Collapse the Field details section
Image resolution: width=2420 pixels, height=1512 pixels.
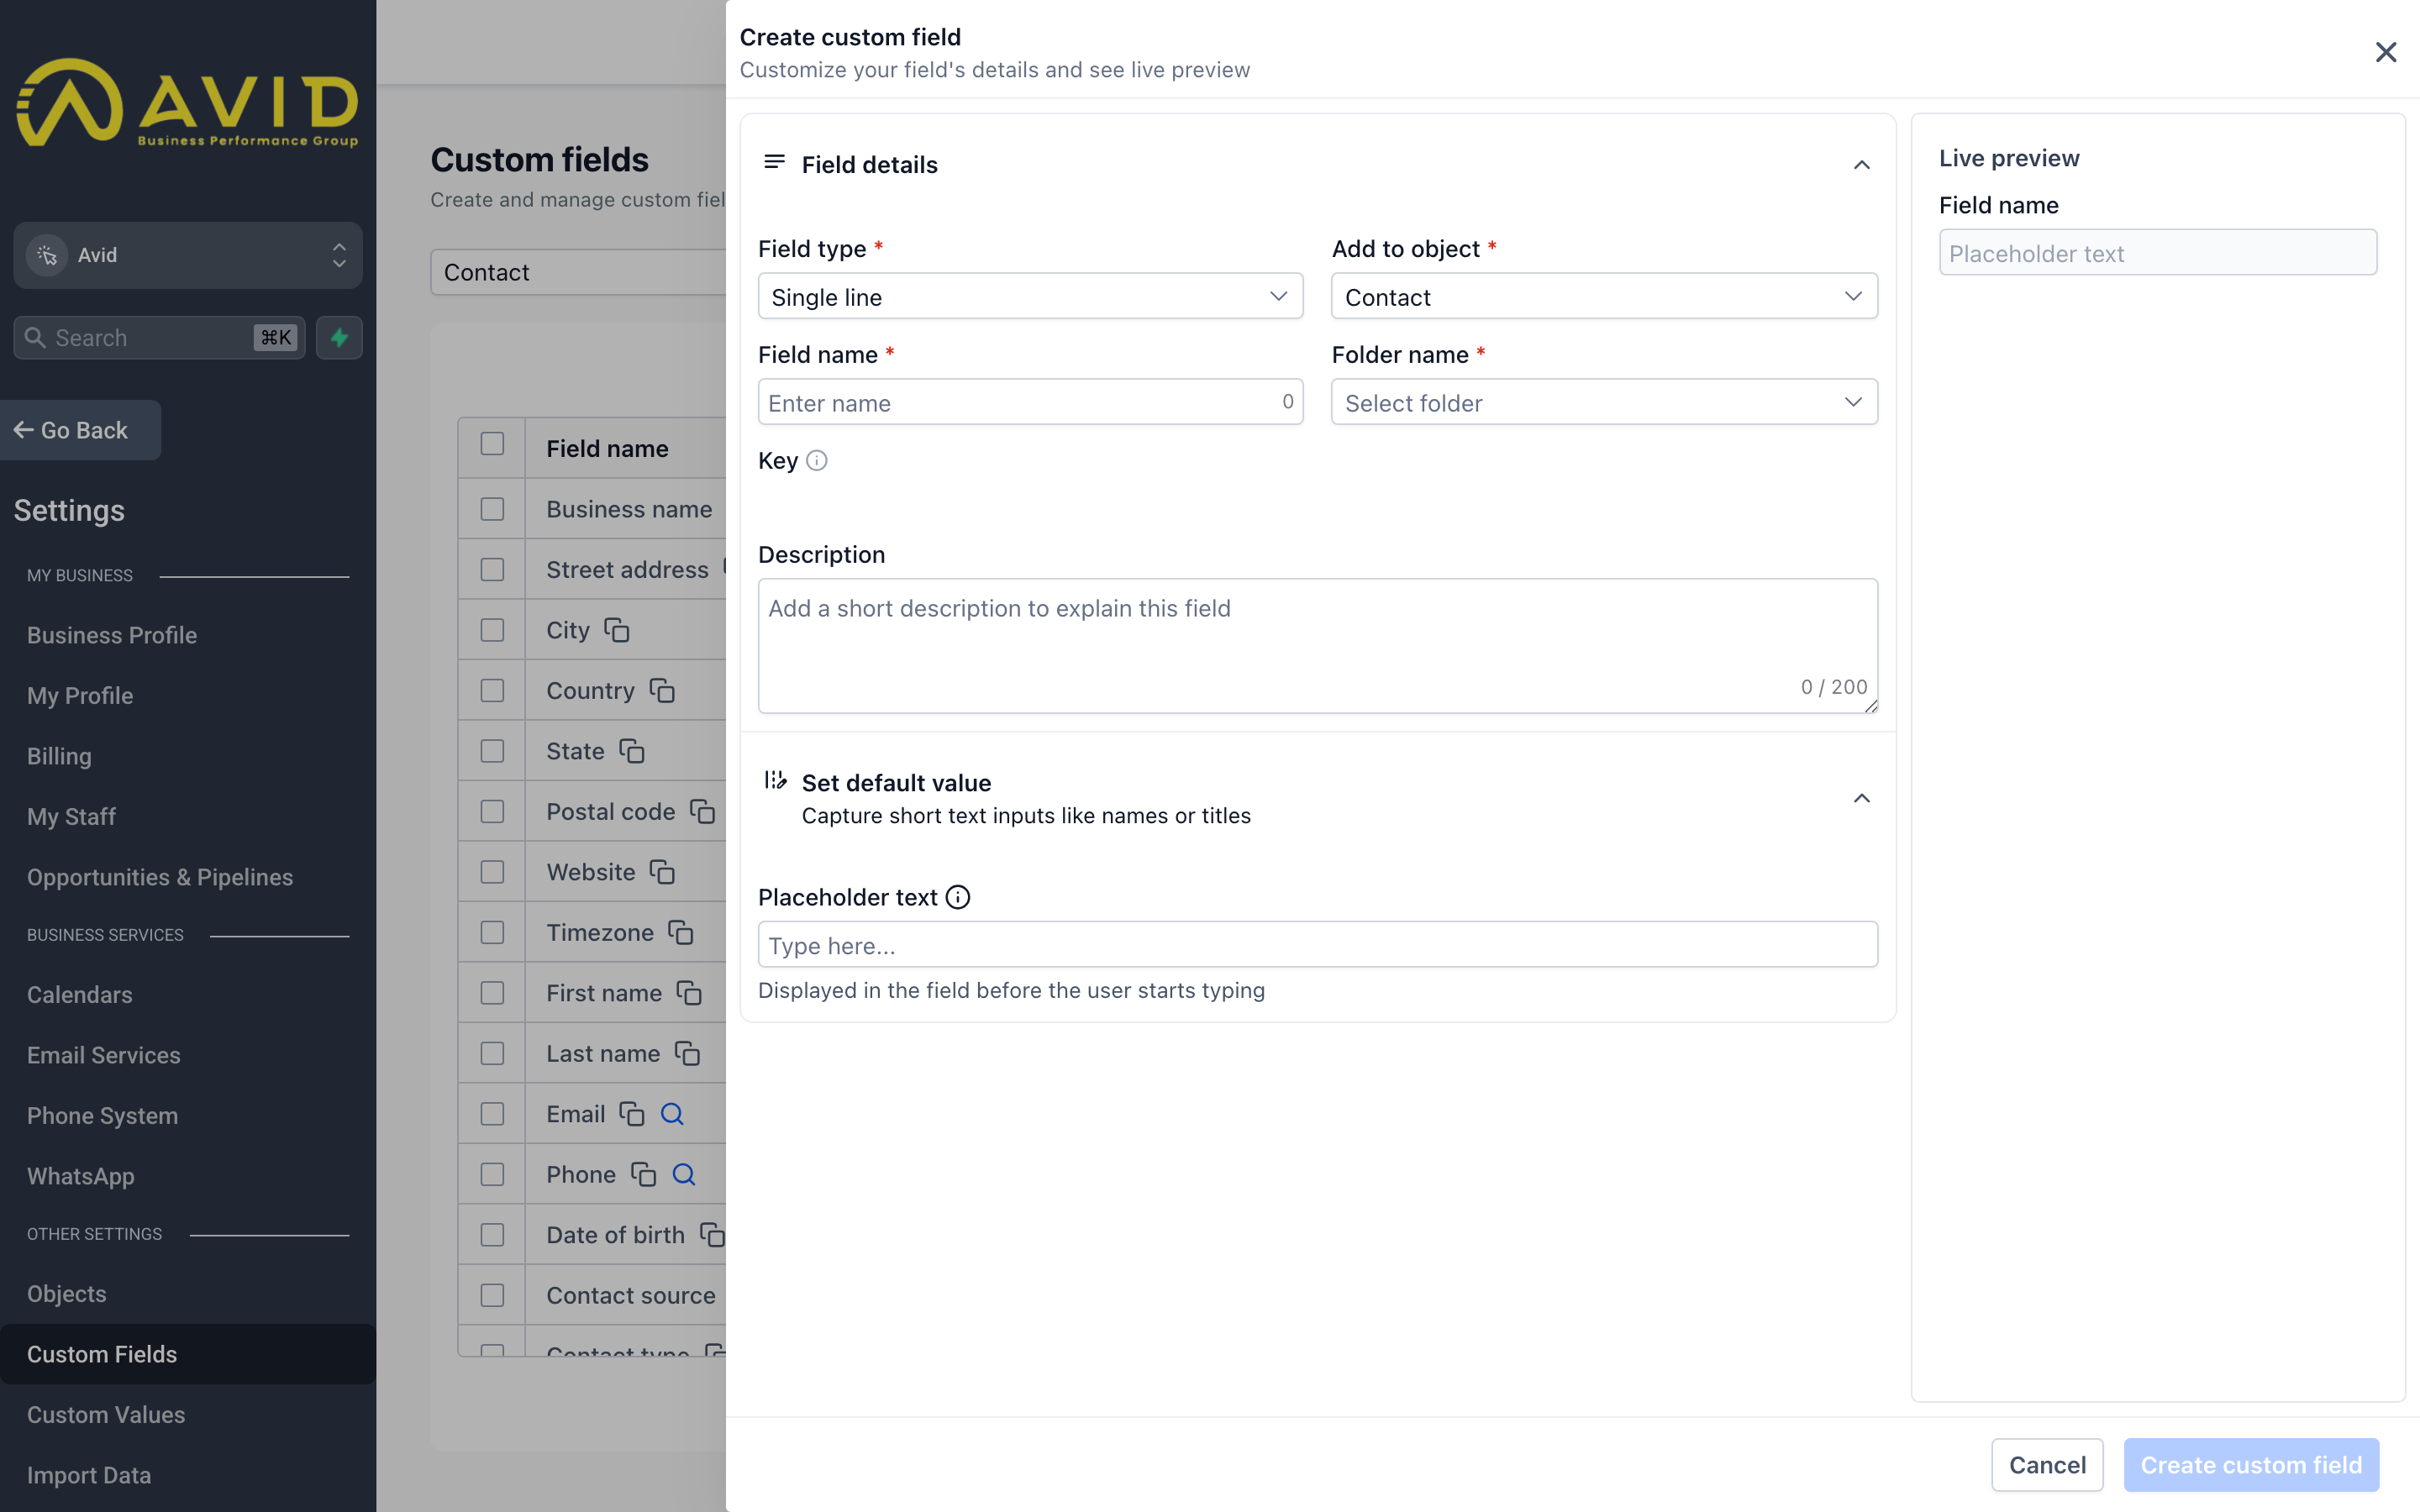click(x=1861, y=165)
